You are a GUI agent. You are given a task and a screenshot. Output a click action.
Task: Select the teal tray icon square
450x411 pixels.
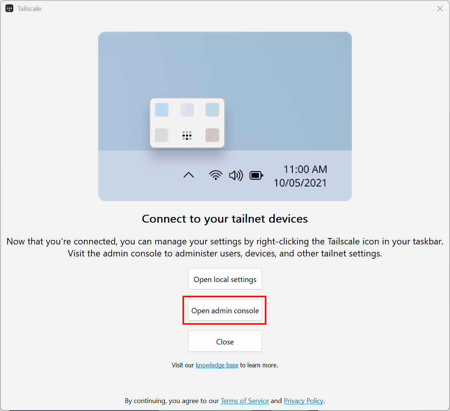pos(212,110)
